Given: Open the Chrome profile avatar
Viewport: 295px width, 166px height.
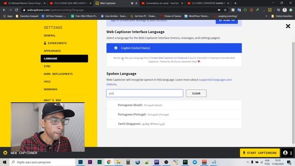Looking at the screenshot, I should (285, 10).
